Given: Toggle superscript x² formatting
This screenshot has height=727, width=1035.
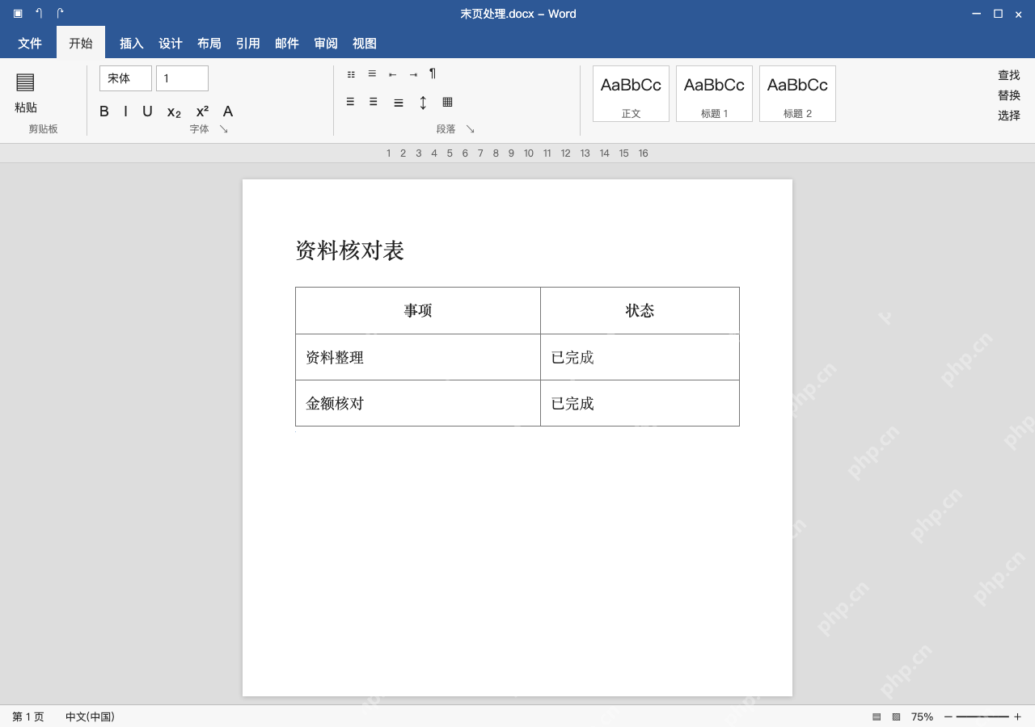Looking at the screenshot, I should [202, 111].
